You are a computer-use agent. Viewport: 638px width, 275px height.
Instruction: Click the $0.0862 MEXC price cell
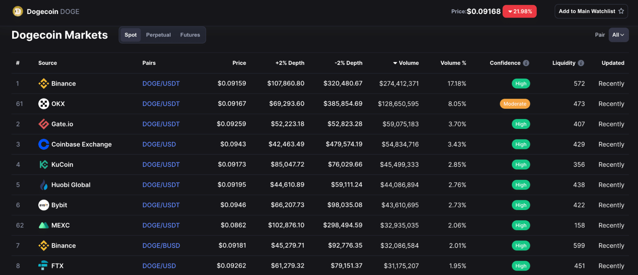tap(233, 225)
